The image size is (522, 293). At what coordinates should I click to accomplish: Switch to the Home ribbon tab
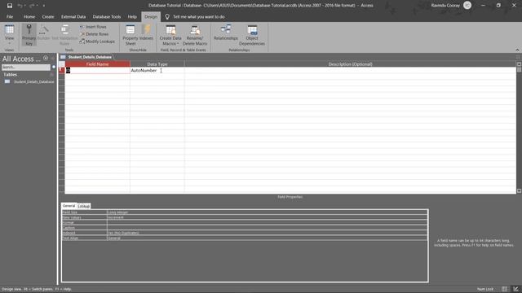pos(29,16)
